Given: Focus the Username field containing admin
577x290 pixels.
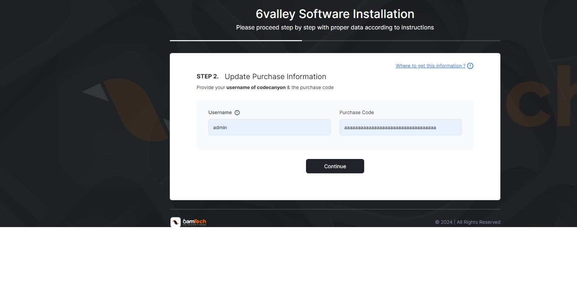Looking at the screenshot, I should (x=270, y=127).
